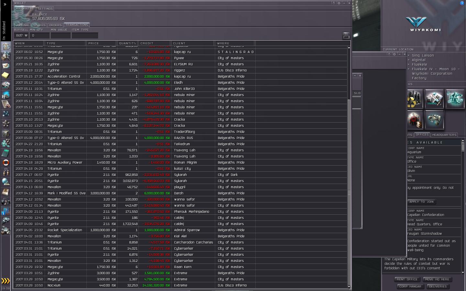Image resolution: width=466 pixels, height=291 pixels.
Task: Open the Shares tab
Action: click(39, 25)
